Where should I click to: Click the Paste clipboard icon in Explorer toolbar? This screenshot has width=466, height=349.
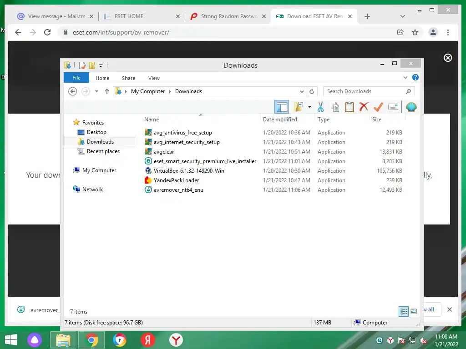tap(349, 107)
